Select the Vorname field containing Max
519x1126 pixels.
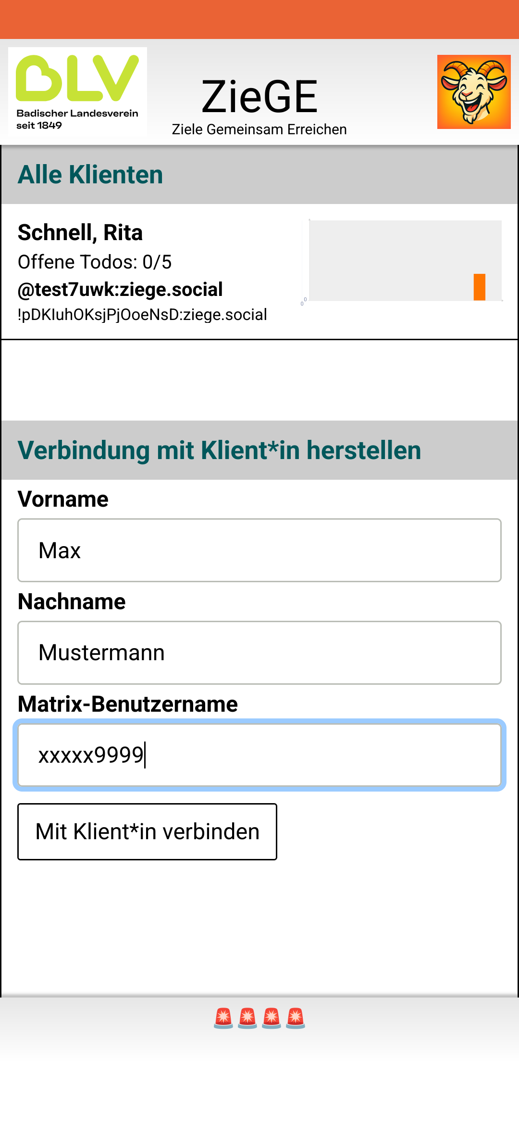coord(259,550)
